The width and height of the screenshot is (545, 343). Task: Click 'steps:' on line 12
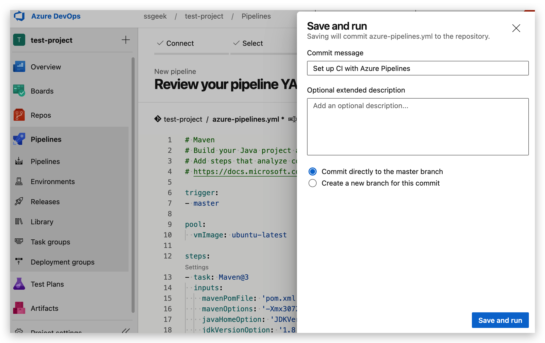click(x=197, y=256)
